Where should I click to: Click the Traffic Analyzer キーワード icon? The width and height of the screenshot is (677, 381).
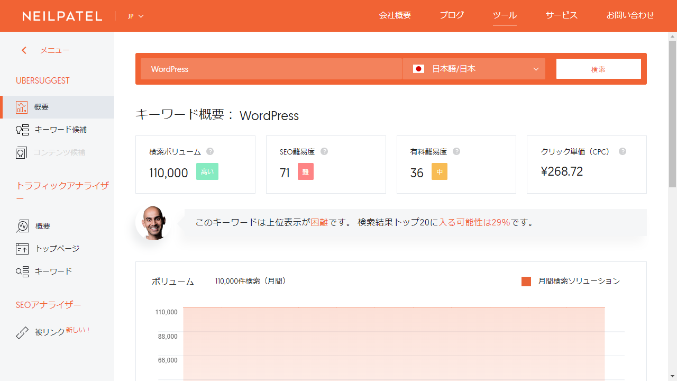(x=22, y=271)
